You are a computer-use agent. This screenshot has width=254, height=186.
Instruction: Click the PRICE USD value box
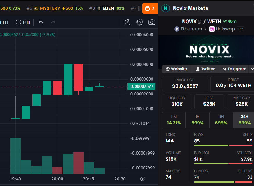[185, 84]
